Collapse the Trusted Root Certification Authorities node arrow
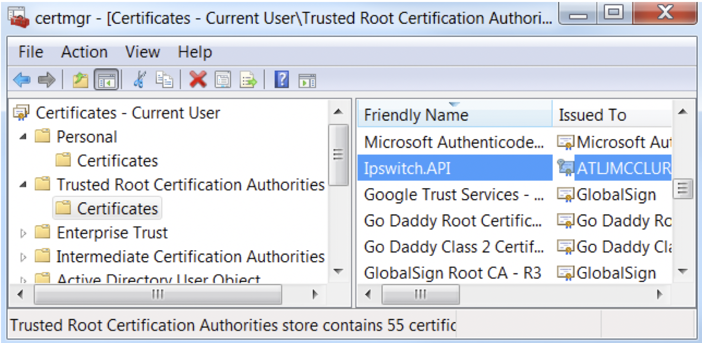 point(23,185)
